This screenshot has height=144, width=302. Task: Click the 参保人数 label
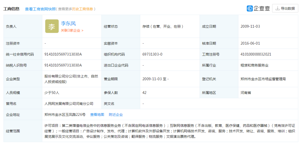pos(111,93)
